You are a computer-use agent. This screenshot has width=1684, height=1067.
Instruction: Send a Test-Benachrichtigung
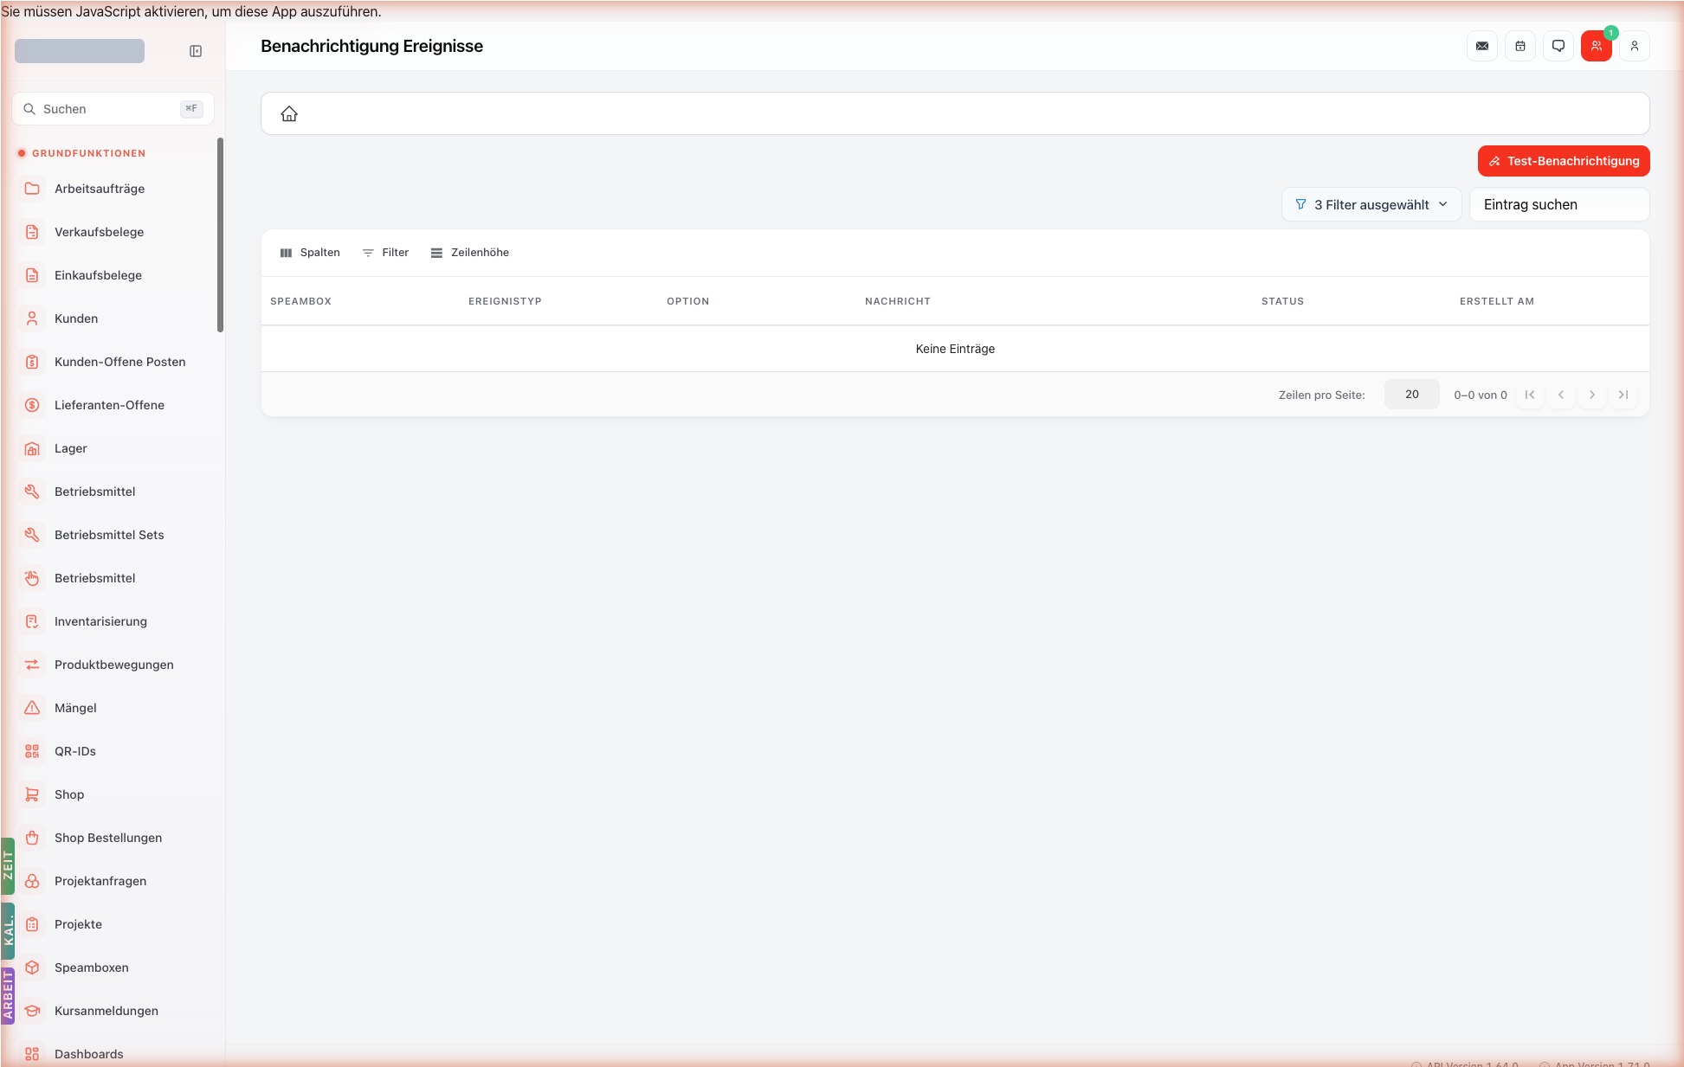[x=1564, y=161]
